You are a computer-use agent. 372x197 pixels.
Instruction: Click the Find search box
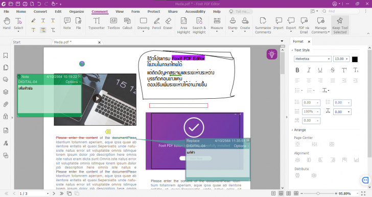340,11
